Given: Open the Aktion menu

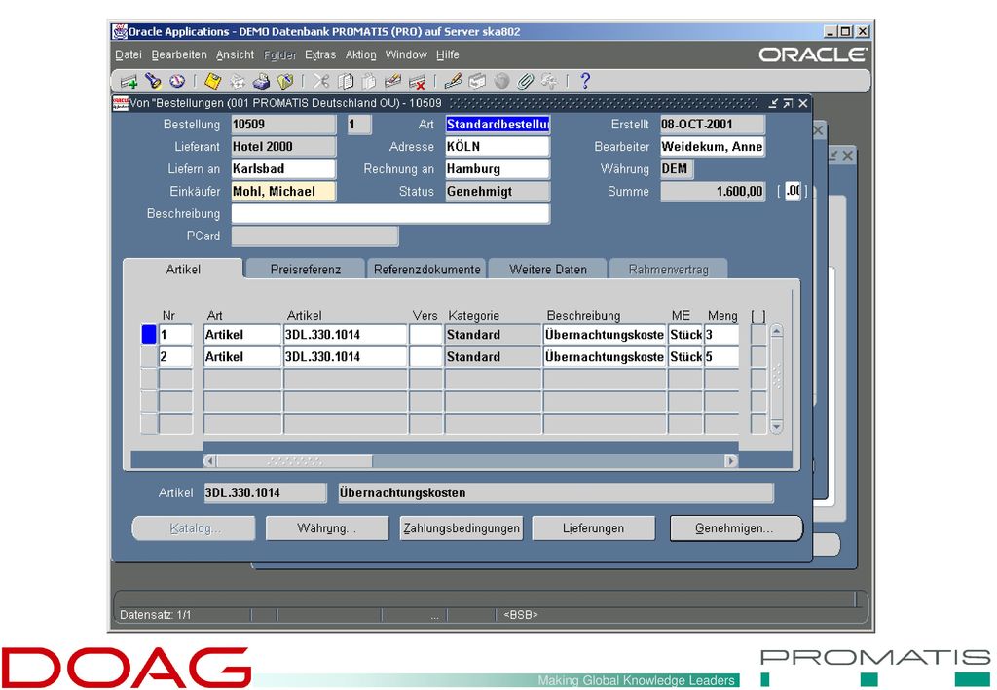Looking at the screenshot, I should 361,54.
